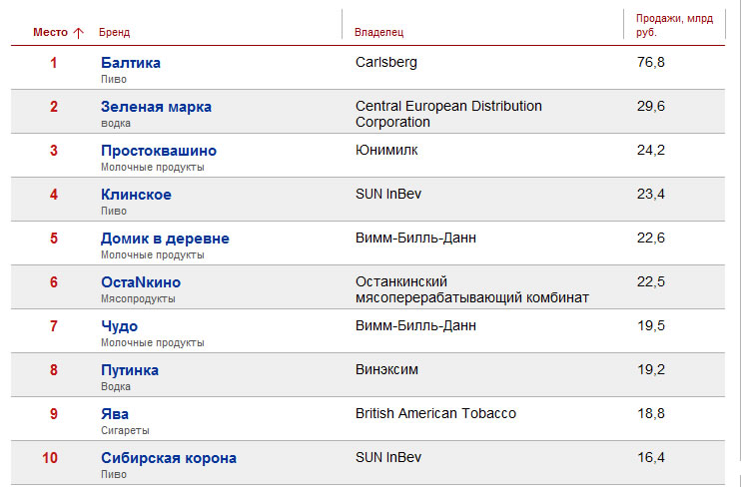Open the Сибирская корона brand link

pyautogui.click(x=169, y=458)
